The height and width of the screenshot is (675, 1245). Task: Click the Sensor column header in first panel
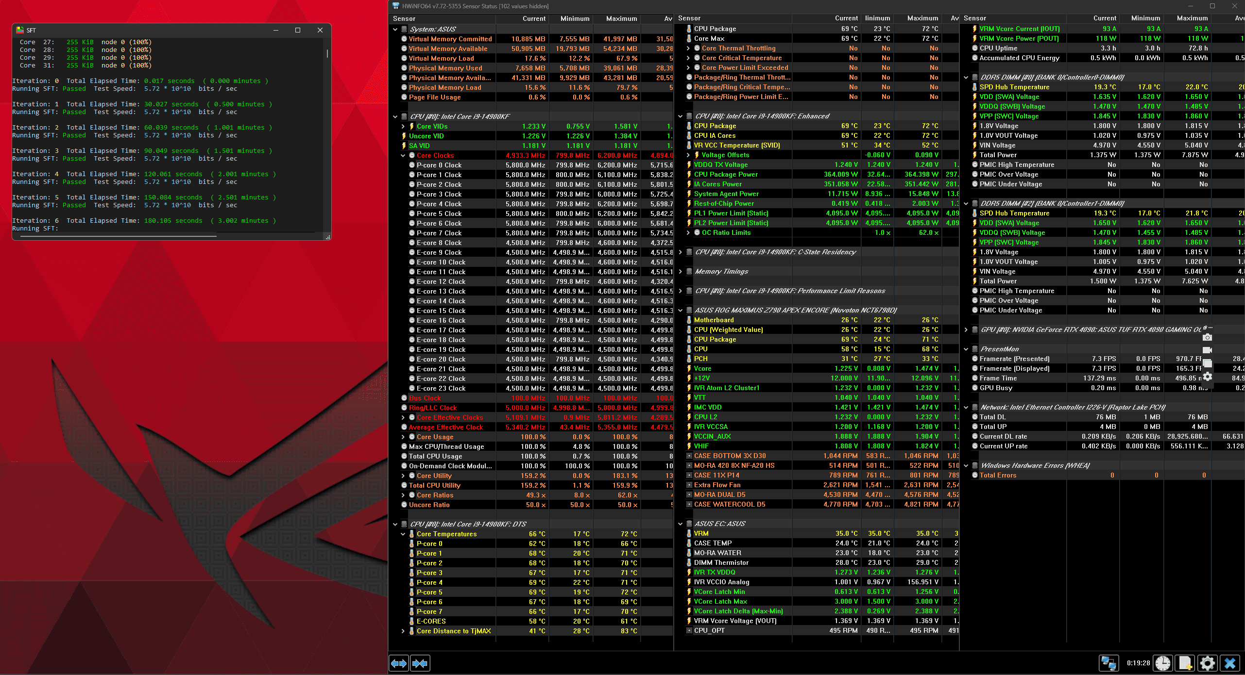(x=443, y=18)
